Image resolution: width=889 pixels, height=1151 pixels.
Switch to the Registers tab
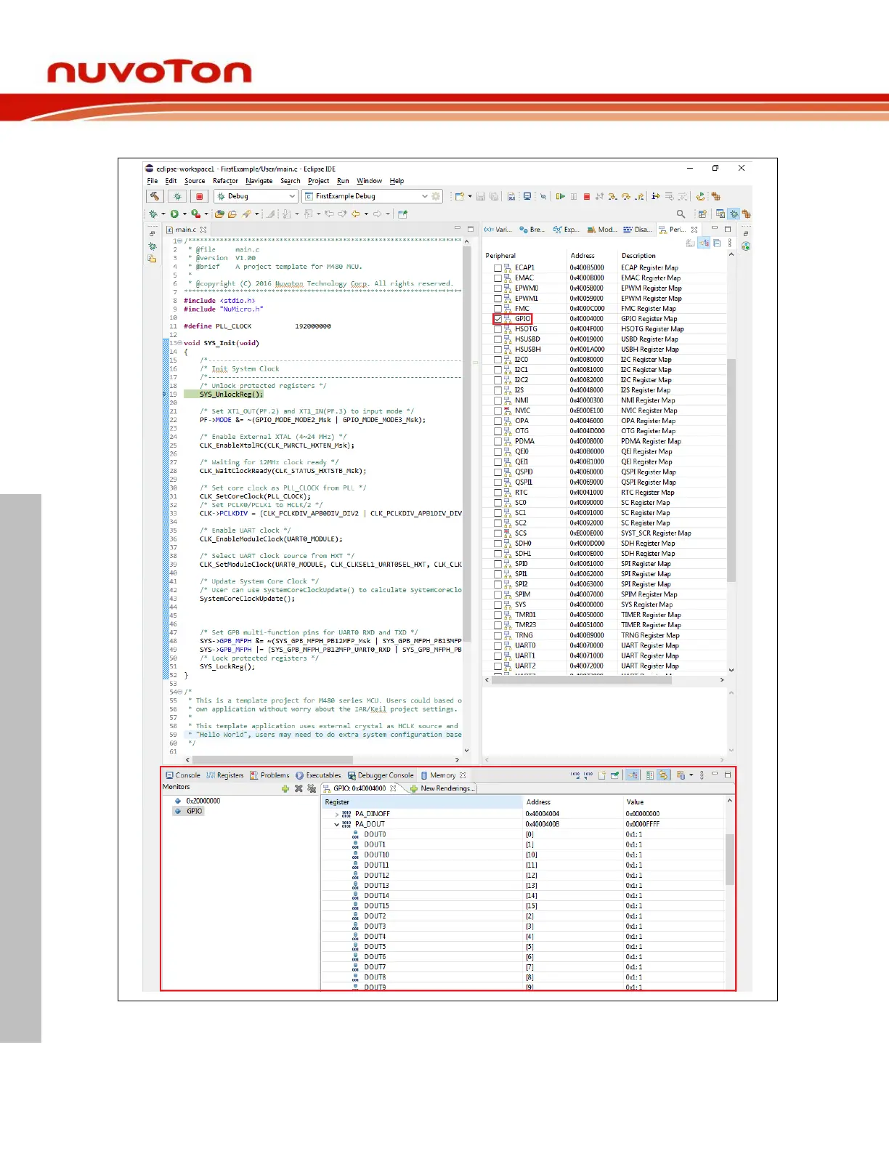click(x=225, y=775)
